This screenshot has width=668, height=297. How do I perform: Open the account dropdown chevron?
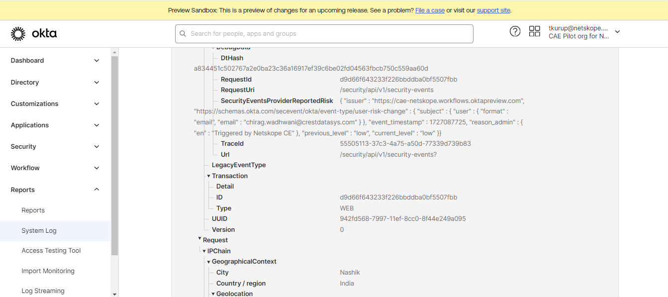tap(617, 32)
